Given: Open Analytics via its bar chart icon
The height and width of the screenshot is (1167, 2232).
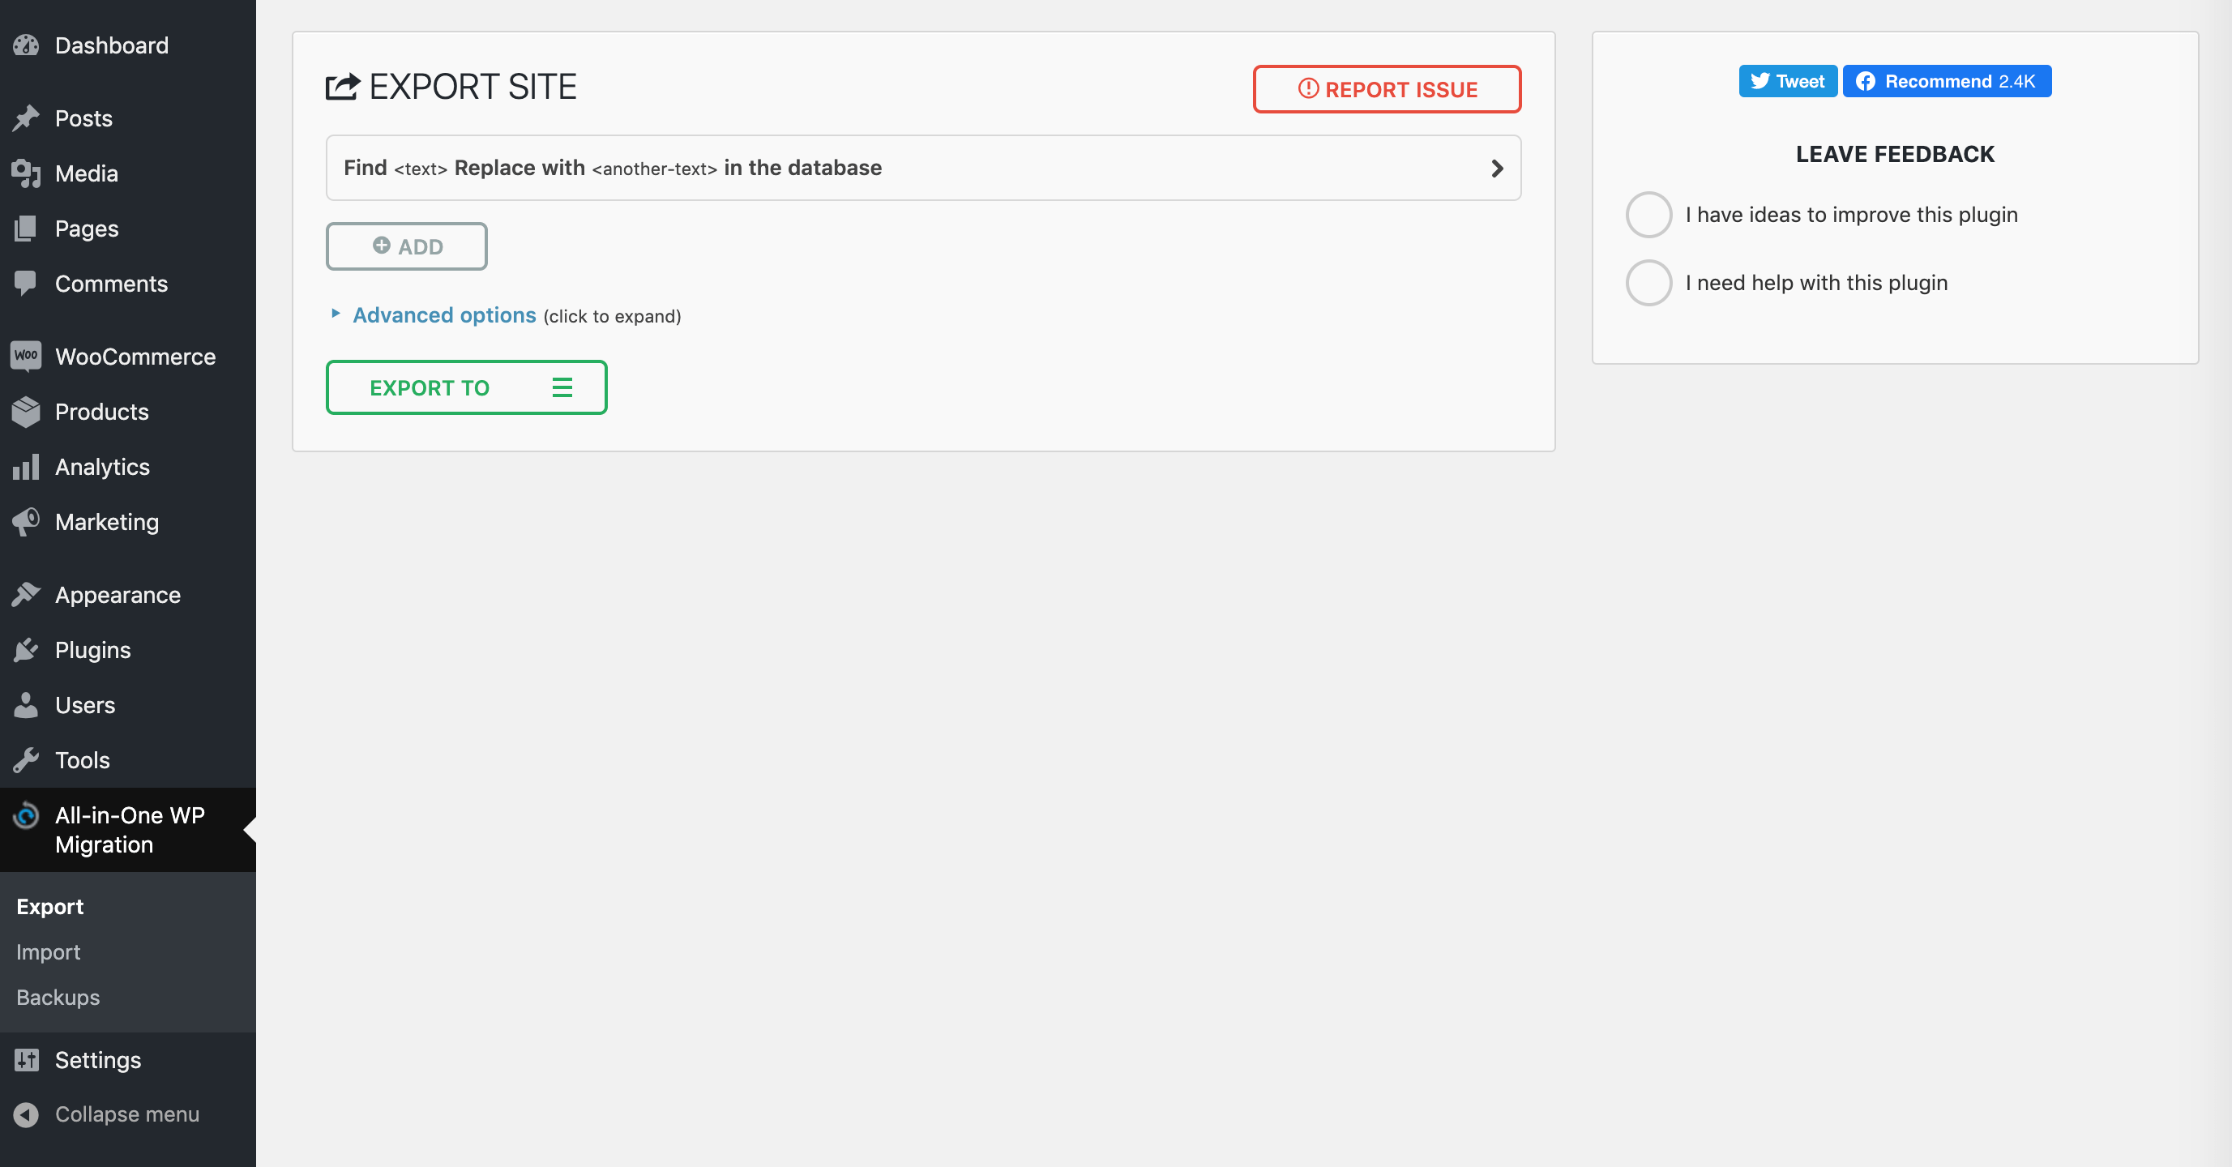Looking at the screenshot, I should point(26,466).
